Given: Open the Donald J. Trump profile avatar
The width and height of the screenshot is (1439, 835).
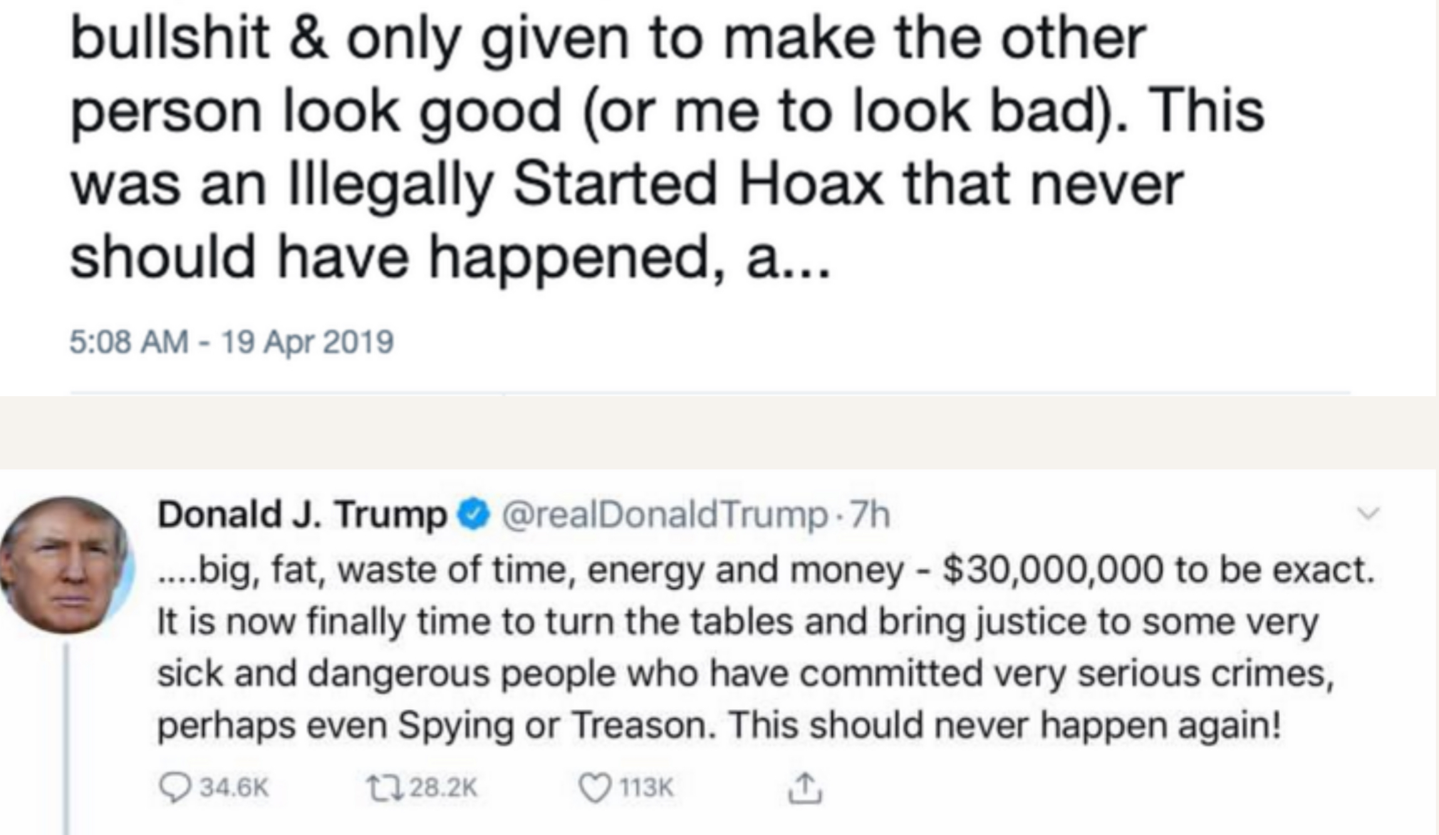Looking at the screenshot, I should pos(66,565).
